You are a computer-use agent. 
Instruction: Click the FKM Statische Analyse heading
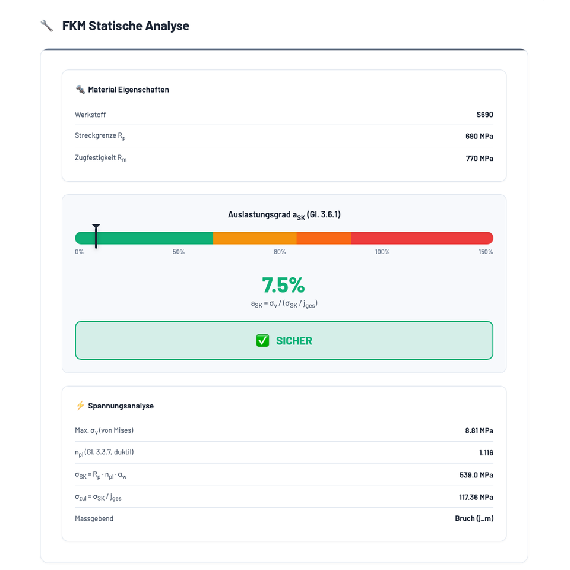tap(125, 26)
